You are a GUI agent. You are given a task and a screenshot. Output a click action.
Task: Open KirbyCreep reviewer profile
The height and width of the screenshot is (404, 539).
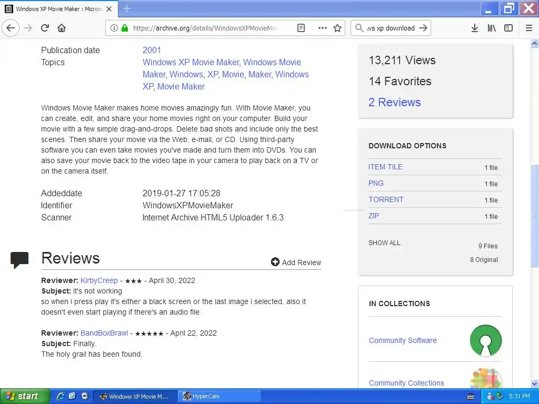tap(99, 280)
